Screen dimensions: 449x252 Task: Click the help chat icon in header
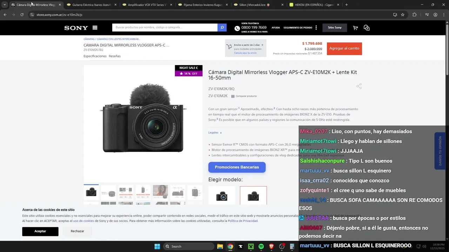367,28
